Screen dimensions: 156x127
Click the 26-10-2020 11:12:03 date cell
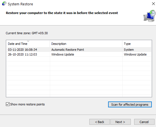pos(22,54)
